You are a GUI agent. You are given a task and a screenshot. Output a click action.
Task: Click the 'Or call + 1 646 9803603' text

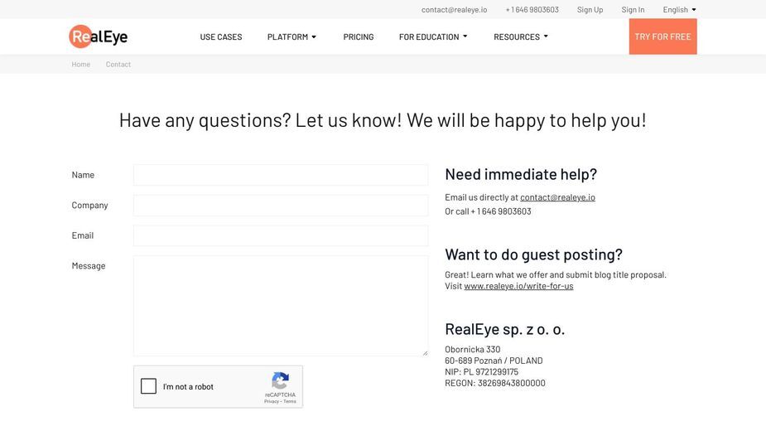tap(488, 211)
